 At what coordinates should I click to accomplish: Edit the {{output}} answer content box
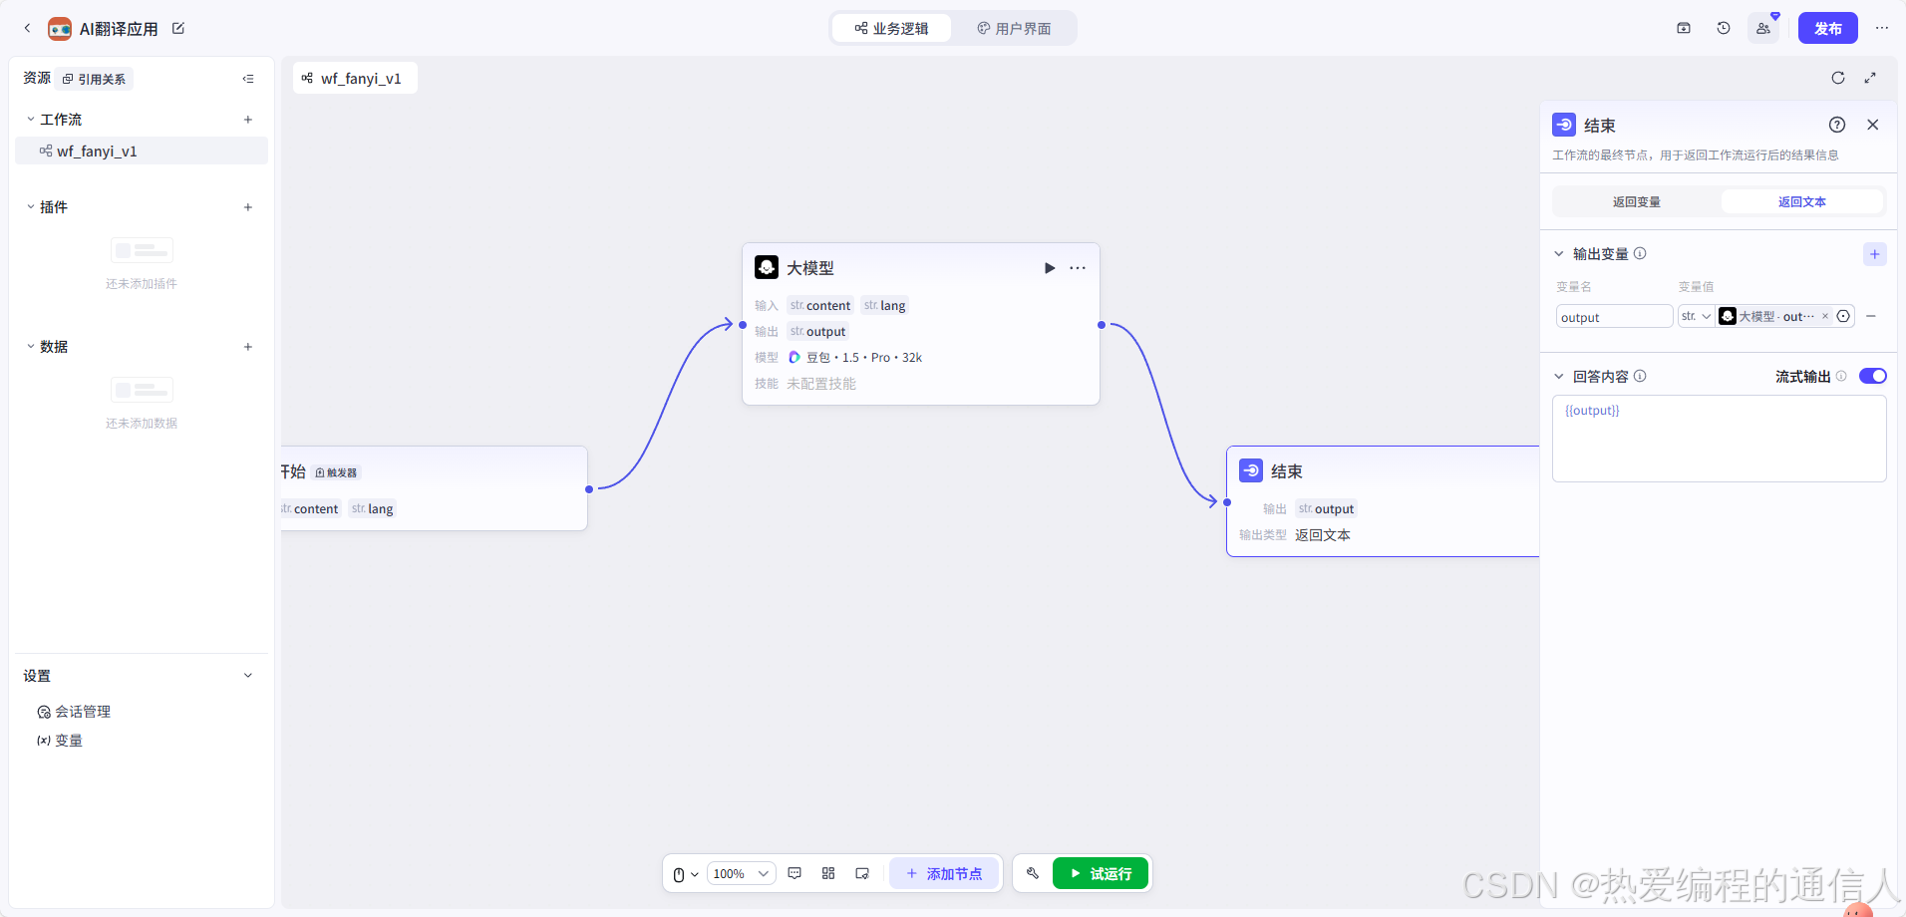(1719, 439)
